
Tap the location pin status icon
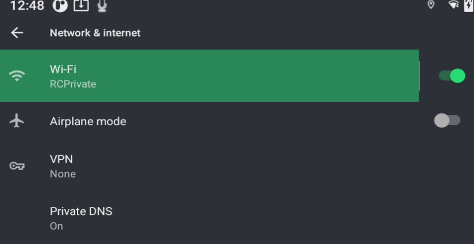pos(431,5)
